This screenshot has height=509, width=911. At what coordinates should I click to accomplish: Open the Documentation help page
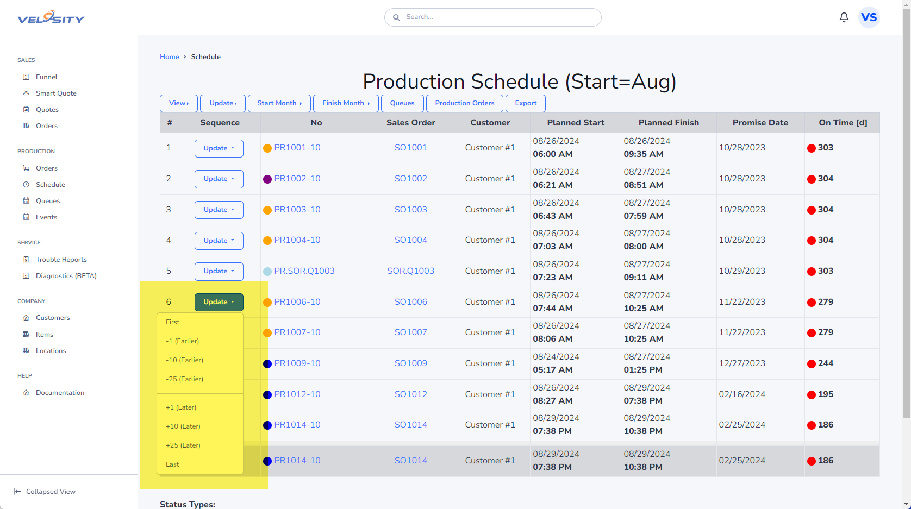(60, 393)
